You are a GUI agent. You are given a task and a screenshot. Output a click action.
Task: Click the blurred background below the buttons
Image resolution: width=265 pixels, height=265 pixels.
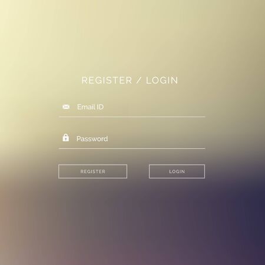click(132, 216)
